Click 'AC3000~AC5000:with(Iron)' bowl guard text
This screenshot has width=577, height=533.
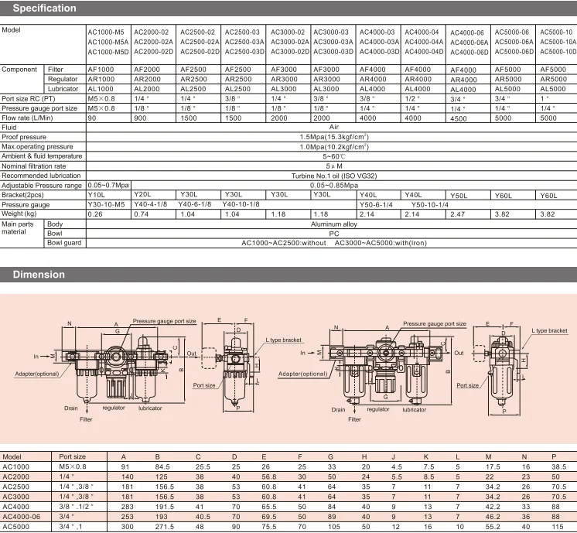[x=381, y=243]
